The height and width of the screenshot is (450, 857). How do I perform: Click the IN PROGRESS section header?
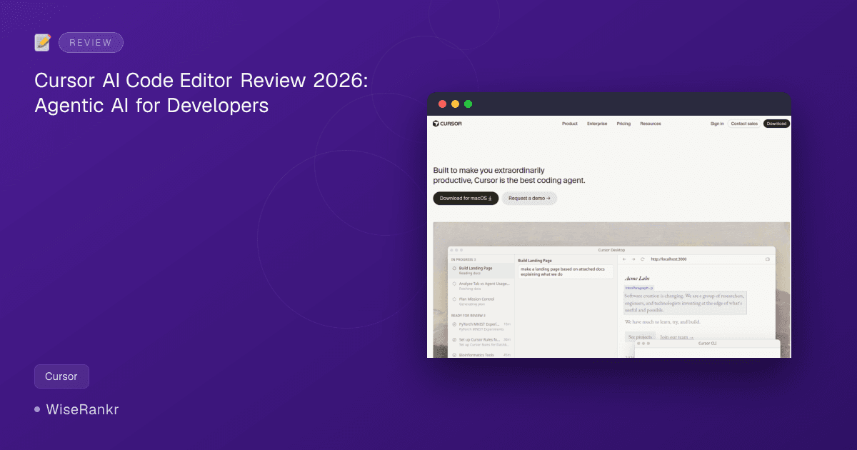coord(463,259)
